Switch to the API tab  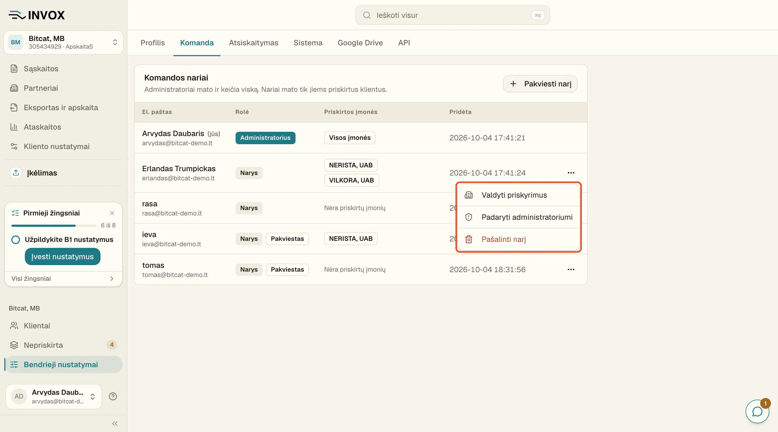[404, 43]
